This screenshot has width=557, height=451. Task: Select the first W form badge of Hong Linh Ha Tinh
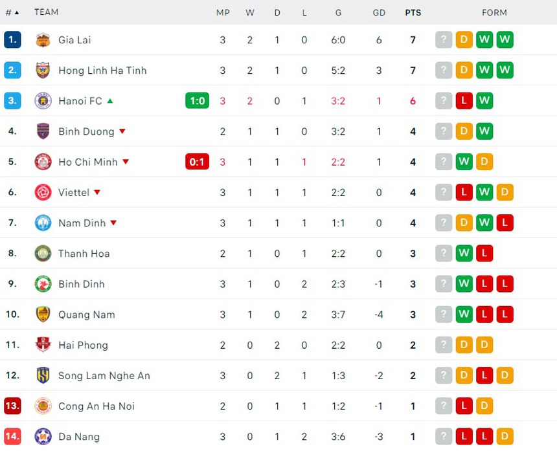[x=484, y=70]
